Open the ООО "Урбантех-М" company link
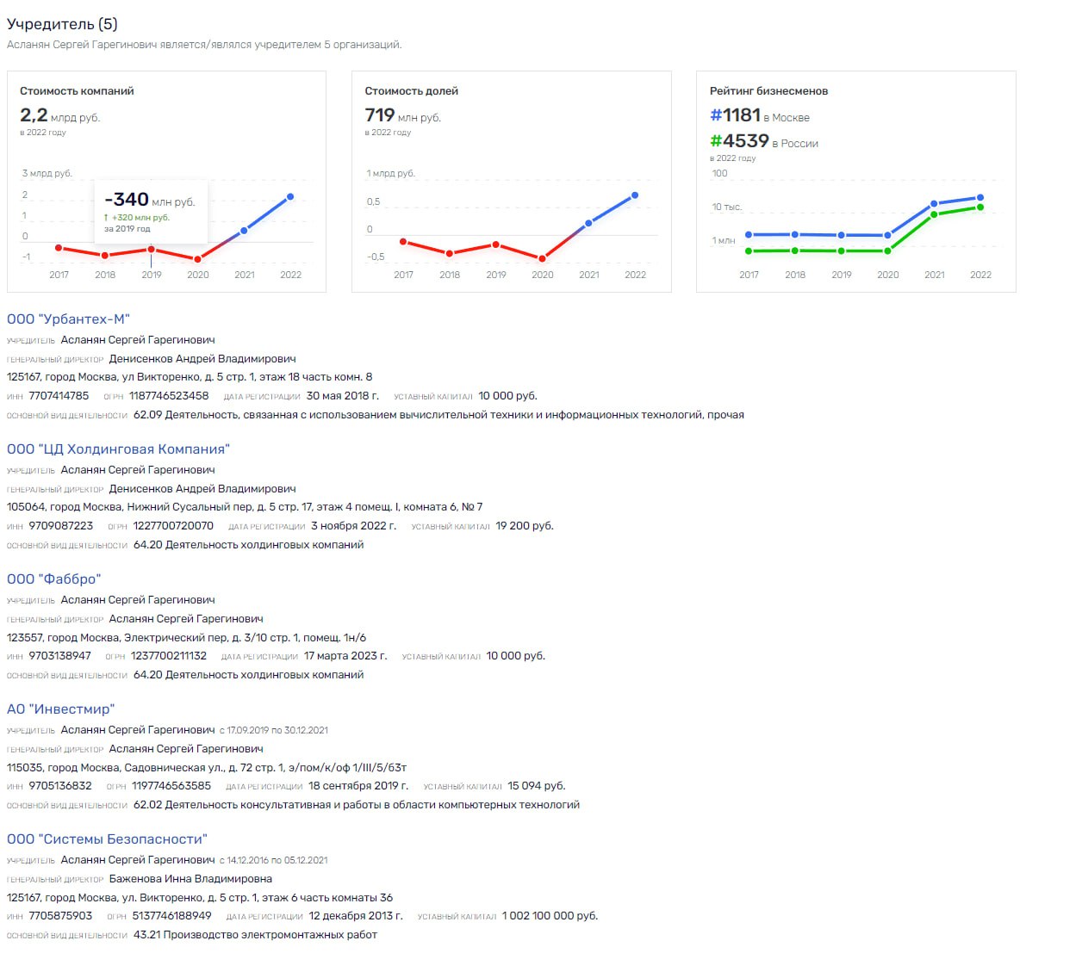The height and width of the screenshot is (953, 1082). [x=68, y=319]
